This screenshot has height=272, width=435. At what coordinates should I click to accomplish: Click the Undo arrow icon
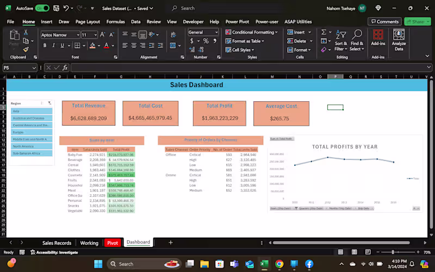tap(66, 8)
